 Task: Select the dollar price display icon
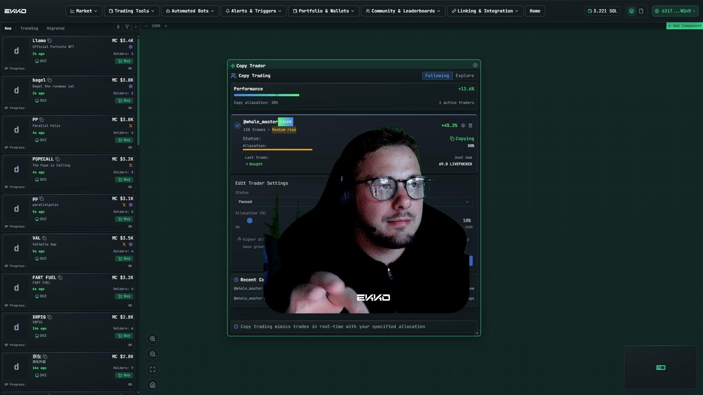pyautogui.click(x=118, y=26)
